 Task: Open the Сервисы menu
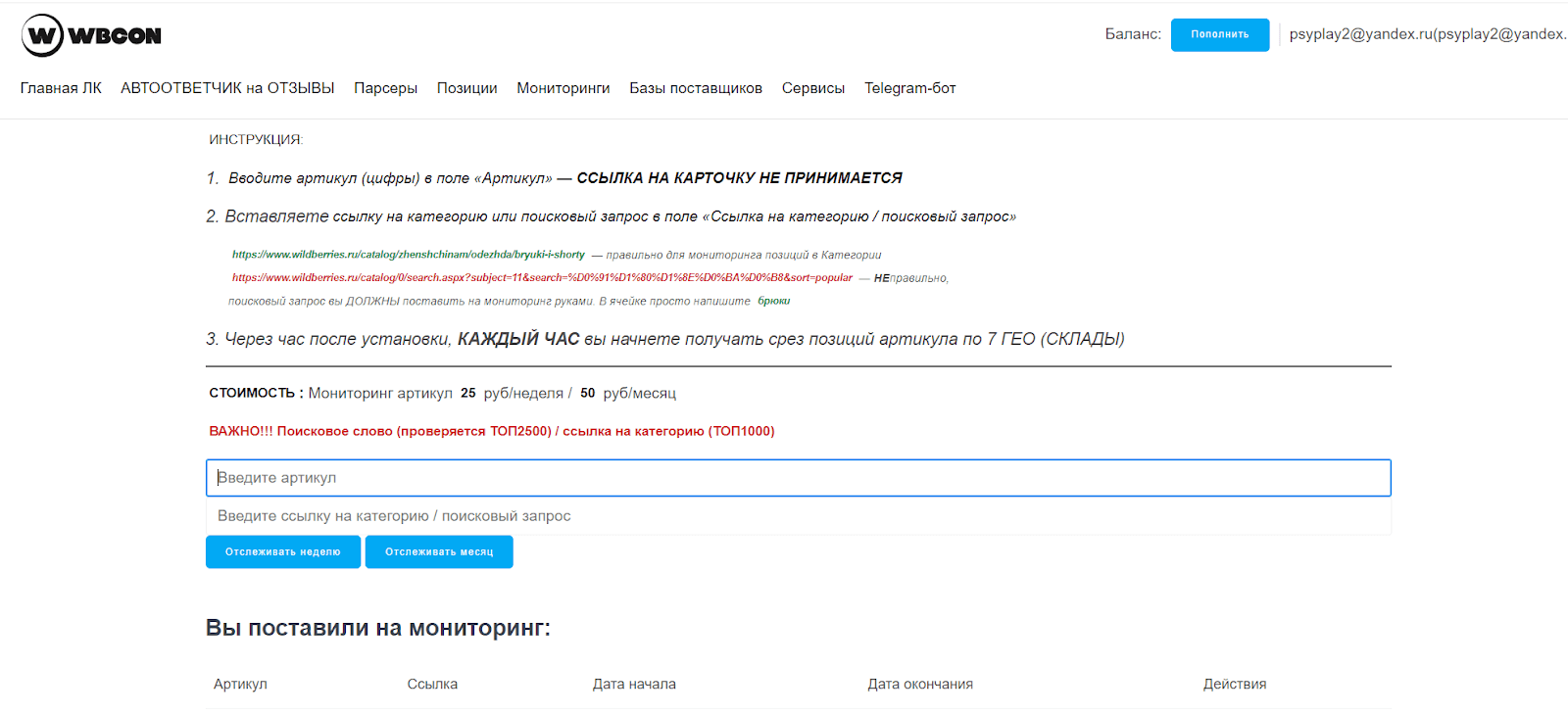[812, 88]
